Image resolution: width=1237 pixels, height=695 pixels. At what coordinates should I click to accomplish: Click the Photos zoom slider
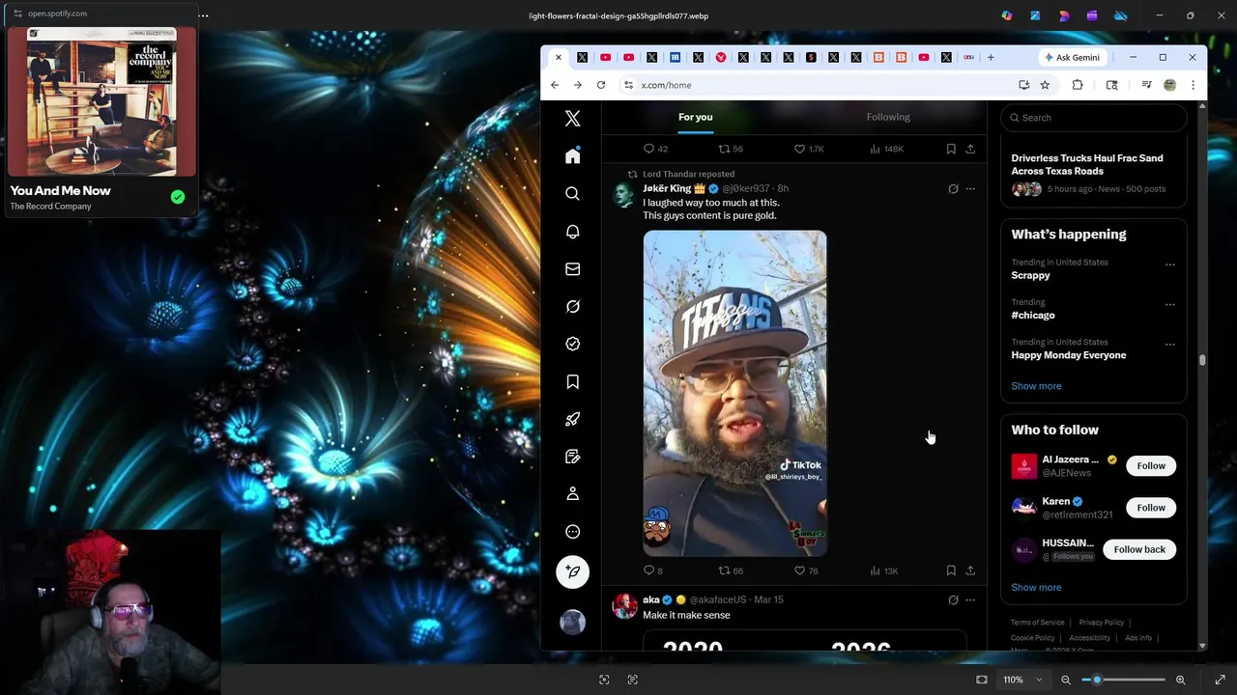point(1123,680)
